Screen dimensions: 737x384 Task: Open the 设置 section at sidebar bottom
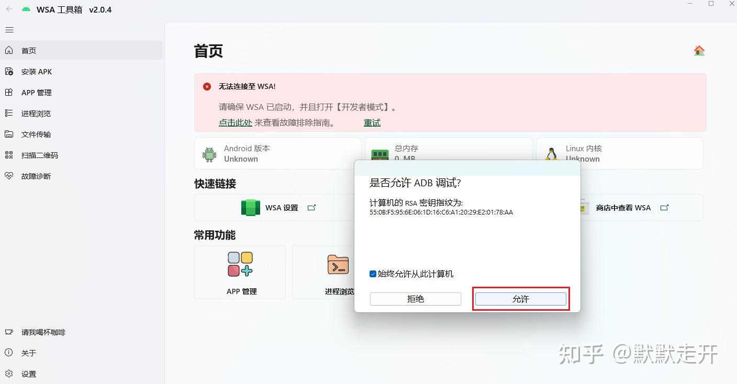coord(9,374)
